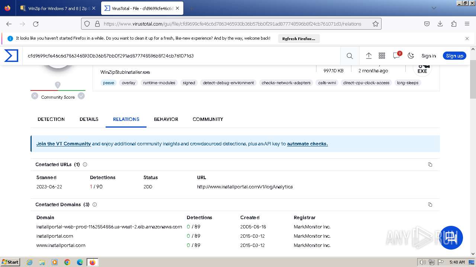
Task: Click the direct-cpu-clock-access tag
Action: click(366, 83)
